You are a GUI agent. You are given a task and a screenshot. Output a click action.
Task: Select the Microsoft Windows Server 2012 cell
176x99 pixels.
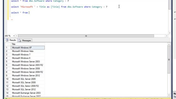tap(28, 75)
